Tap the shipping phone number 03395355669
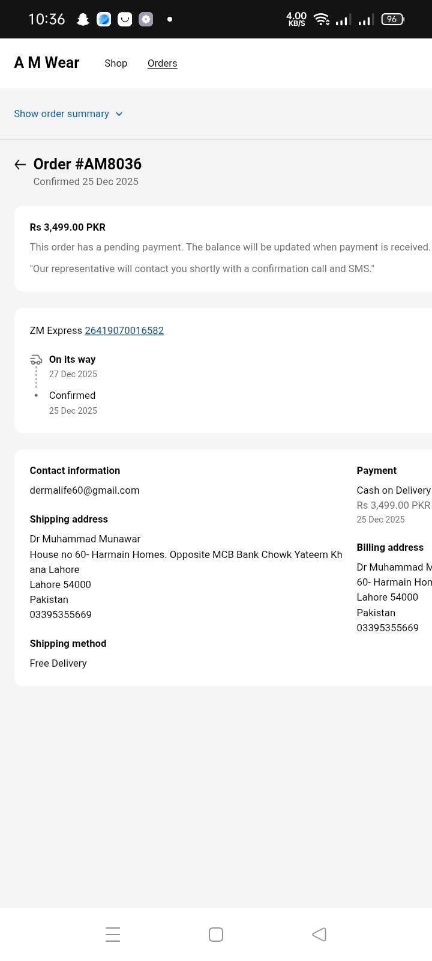This screenshot has height=961, width=432. click(61, 614)
